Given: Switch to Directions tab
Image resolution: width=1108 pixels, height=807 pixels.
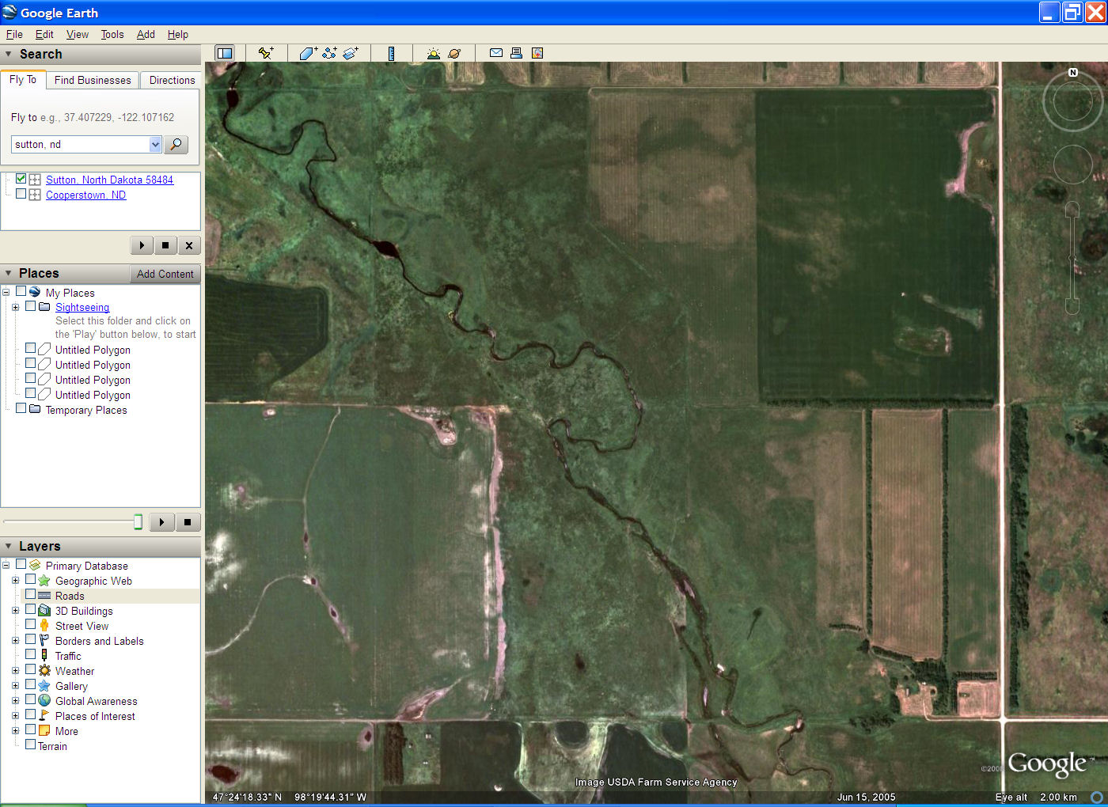Looking at the screenshot, I should click(x=172, y=80).
